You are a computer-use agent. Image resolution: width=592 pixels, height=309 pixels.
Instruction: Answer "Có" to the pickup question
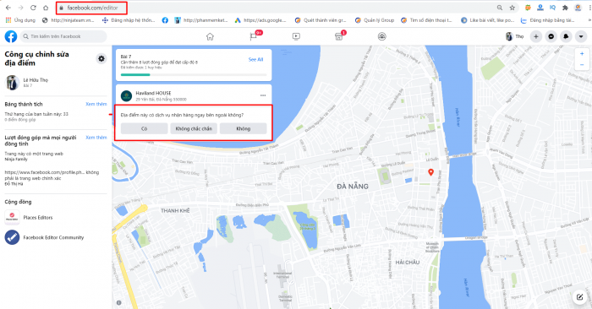[x=145, y=128]
